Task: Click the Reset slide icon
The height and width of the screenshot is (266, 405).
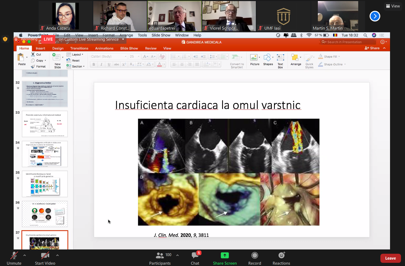Action: [x=69, y=61]
